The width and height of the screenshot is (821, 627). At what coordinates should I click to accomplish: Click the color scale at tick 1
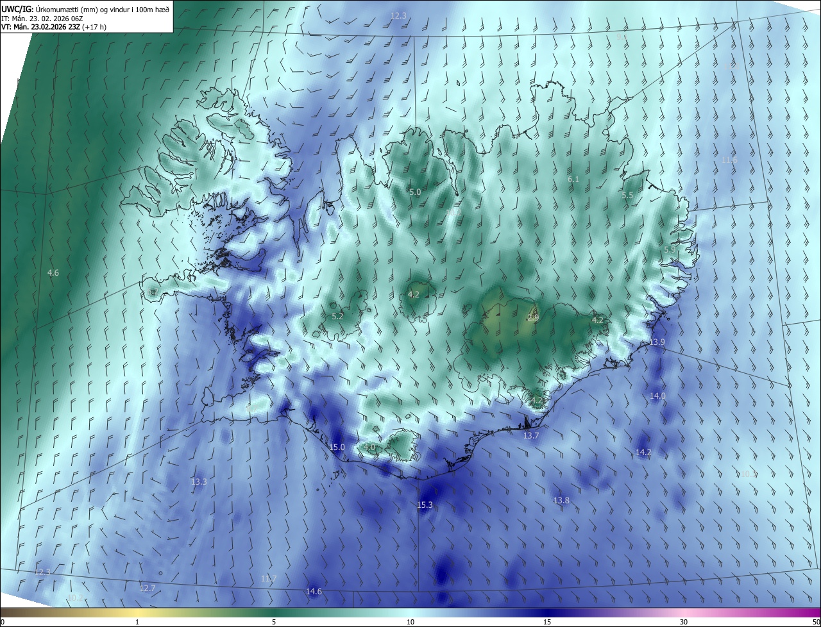coord(137,622)
